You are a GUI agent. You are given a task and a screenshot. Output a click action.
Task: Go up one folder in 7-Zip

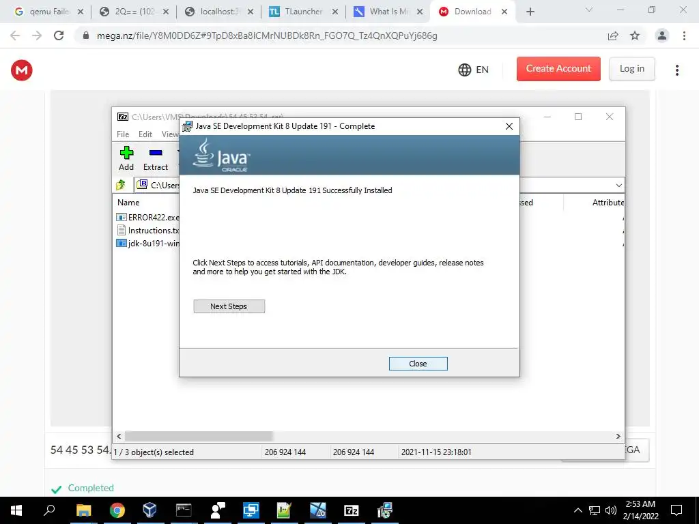pos(121,185)
